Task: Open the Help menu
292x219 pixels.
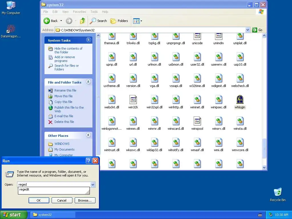Action: click(x=105, y=12)
